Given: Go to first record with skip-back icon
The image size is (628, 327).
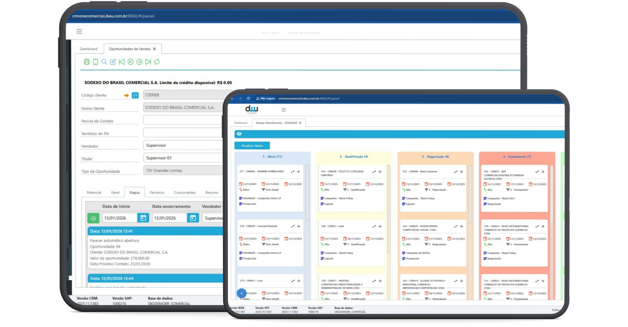Looking at the screenshot, I should [122, 62].
